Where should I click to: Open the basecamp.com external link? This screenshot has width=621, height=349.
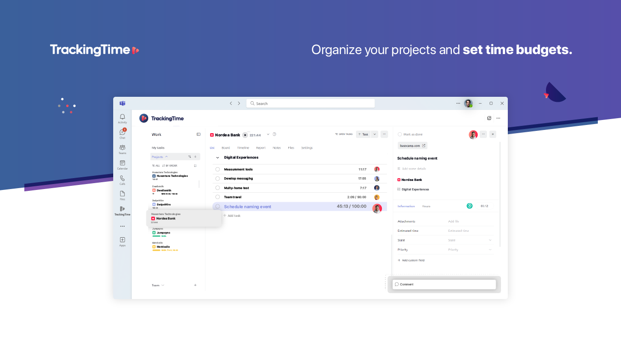(413, 146)
